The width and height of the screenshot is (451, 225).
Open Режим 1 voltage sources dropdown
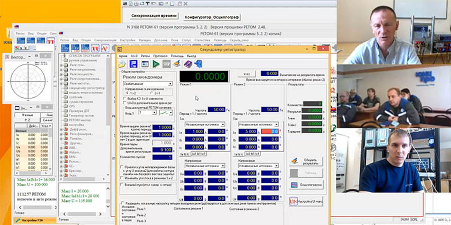(204, 165)
